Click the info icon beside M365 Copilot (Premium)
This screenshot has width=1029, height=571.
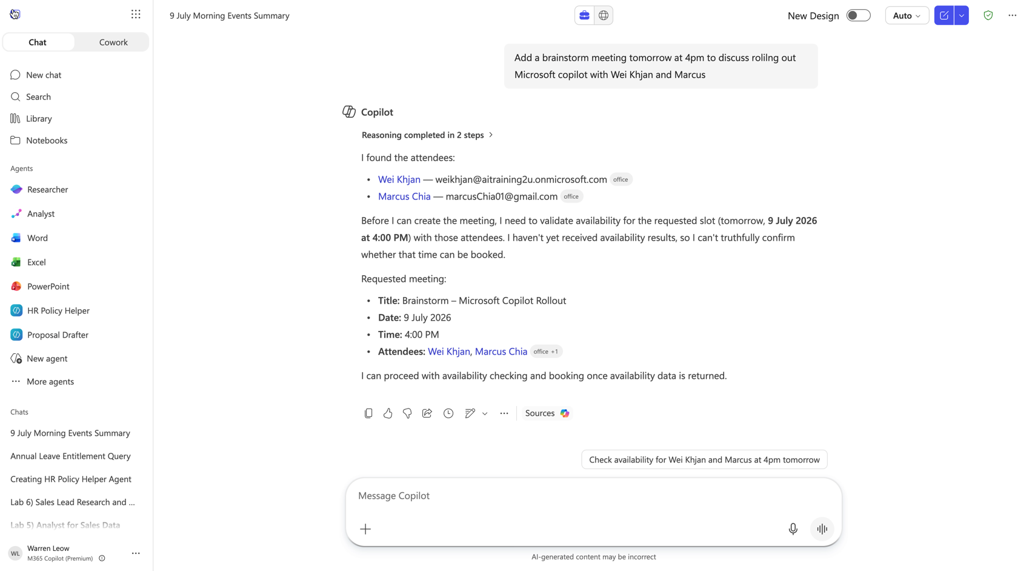click(x=102, y=558)
